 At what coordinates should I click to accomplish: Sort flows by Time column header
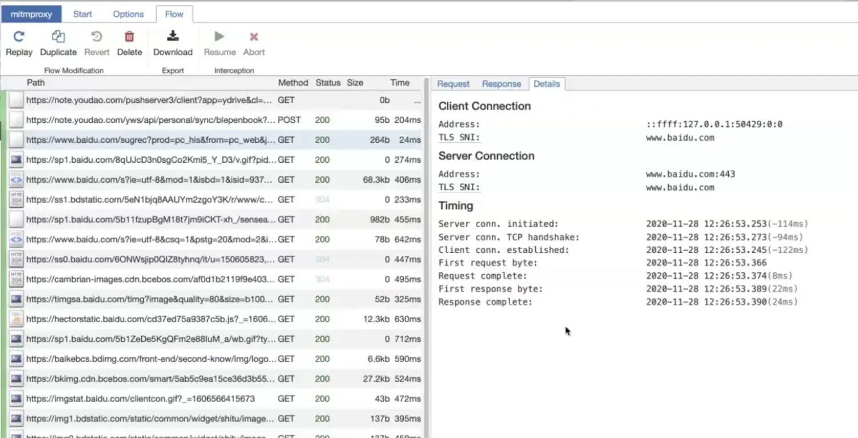tap(400, 83)
